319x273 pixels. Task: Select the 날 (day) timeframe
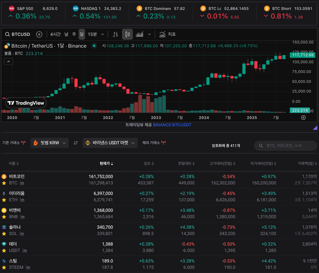(x=66, y=34)
